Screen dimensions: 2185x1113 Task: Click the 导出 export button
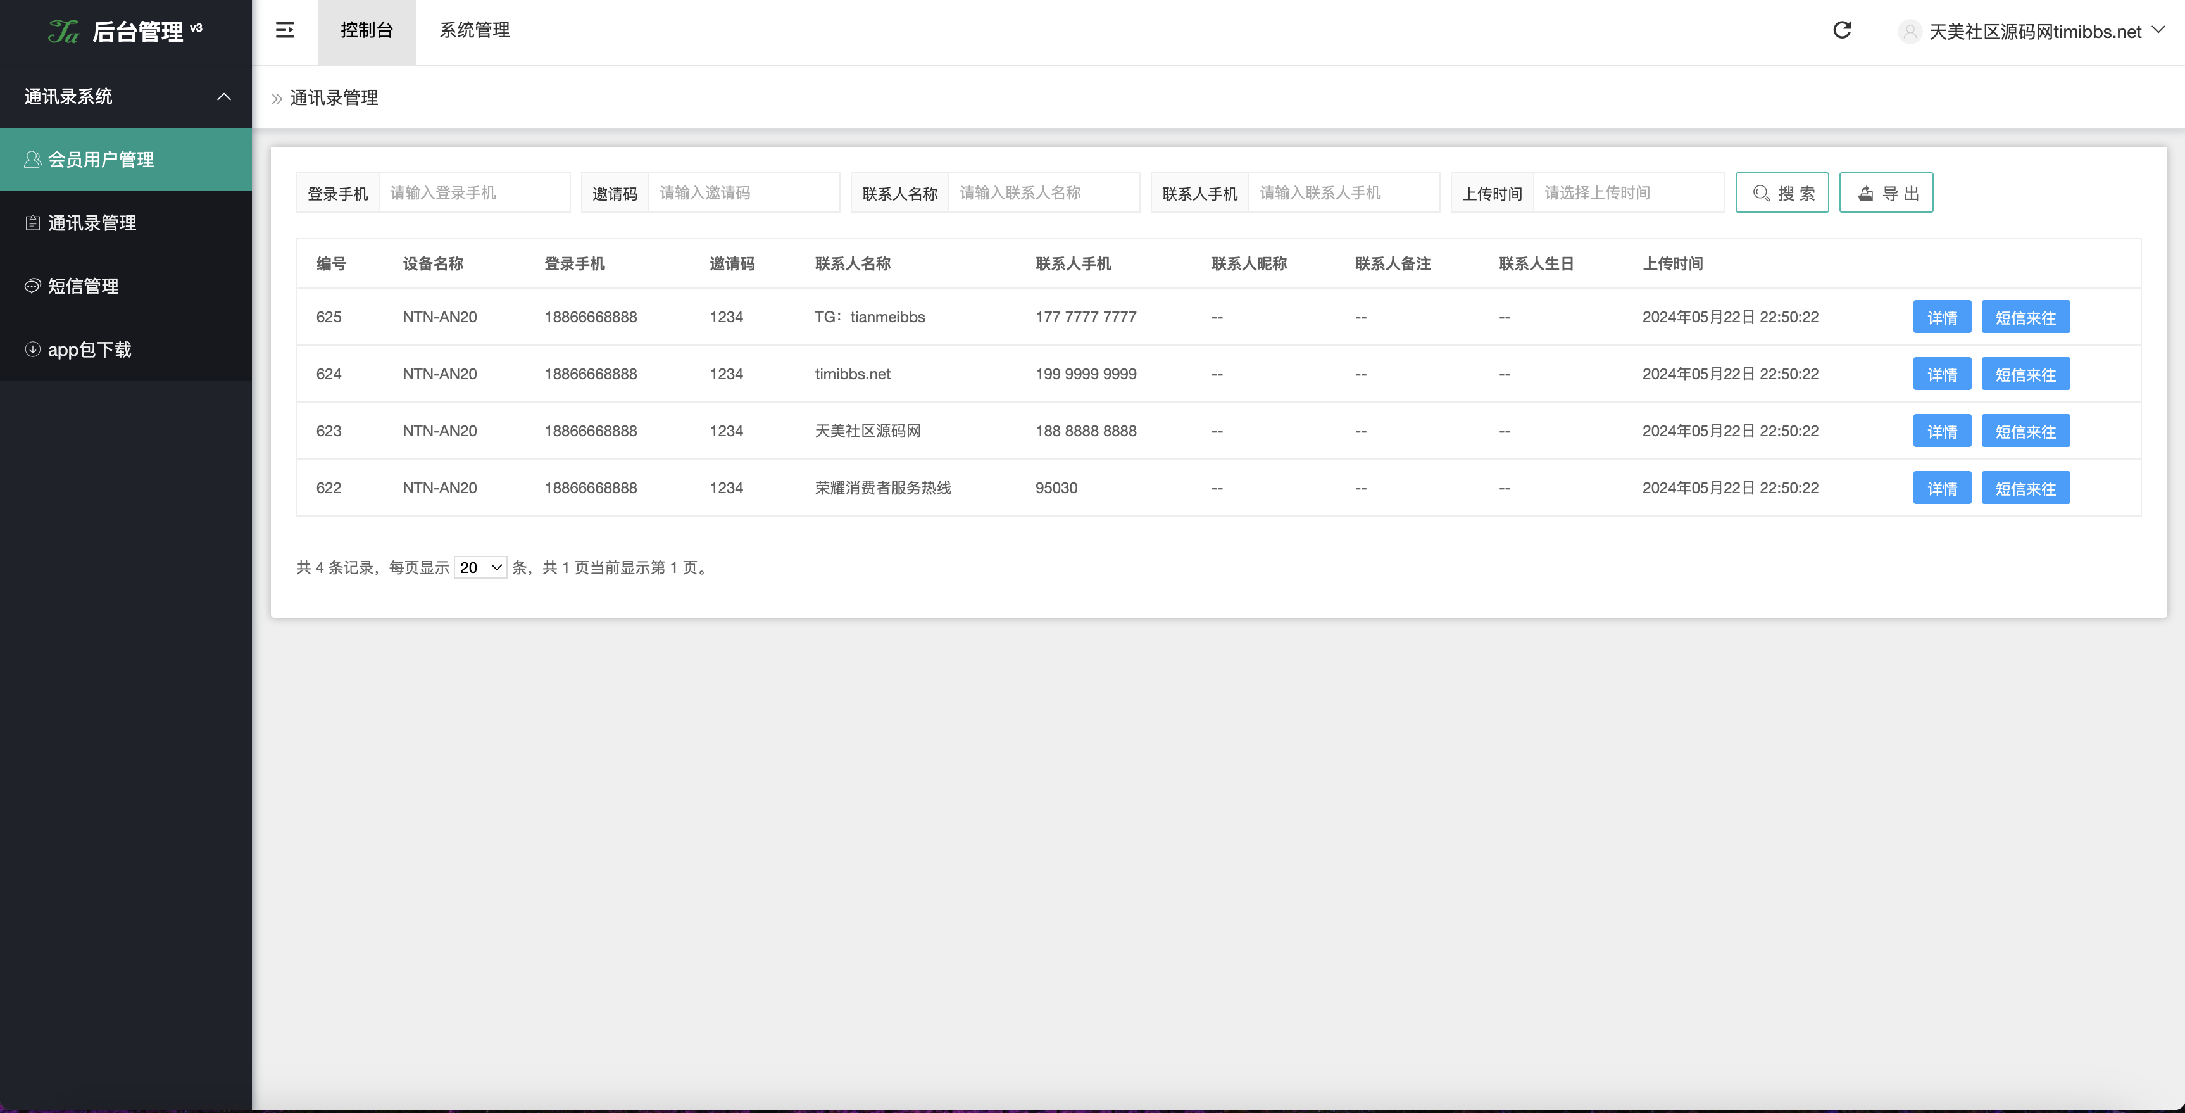(x=1886, y=192)
